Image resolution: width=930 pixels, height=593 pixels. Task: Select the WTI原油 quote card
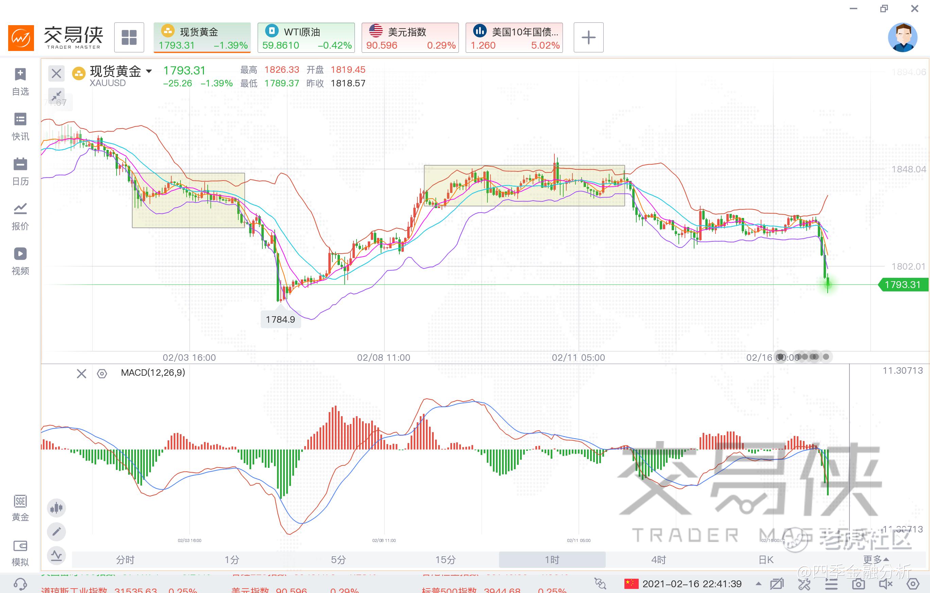pyautogui.click(x=306, y=37)
